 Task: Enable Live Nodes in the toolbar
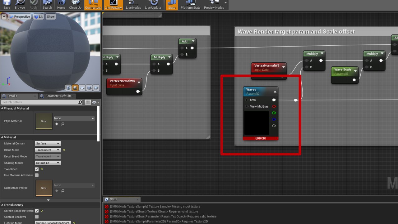click(x=133, y=5)
